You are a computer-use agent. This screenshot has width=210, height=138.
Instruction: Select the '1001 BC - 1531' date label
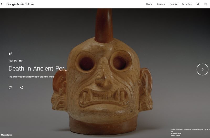[x=16, y=61]
